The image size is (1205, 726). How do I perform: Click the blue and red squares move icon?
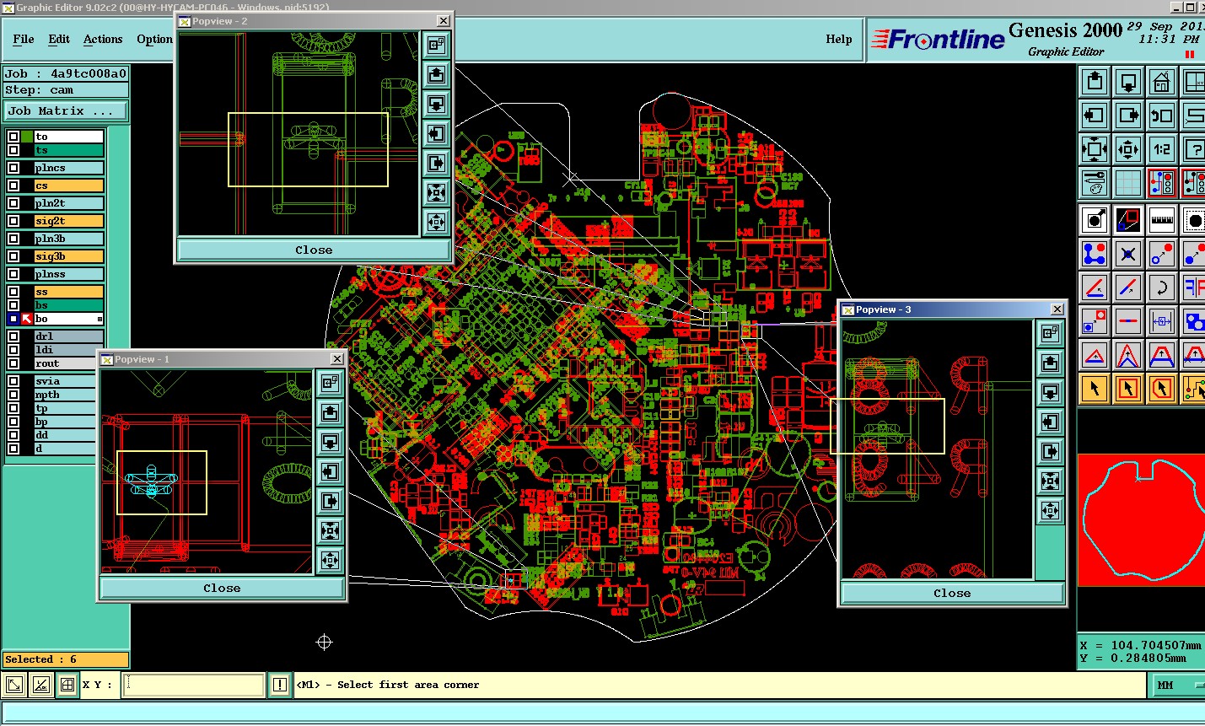1095,321
